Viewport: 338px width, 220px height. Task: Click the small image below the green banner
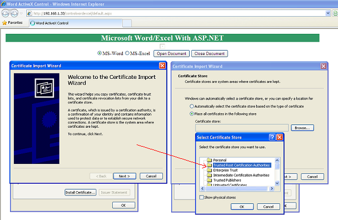[162, 46]
